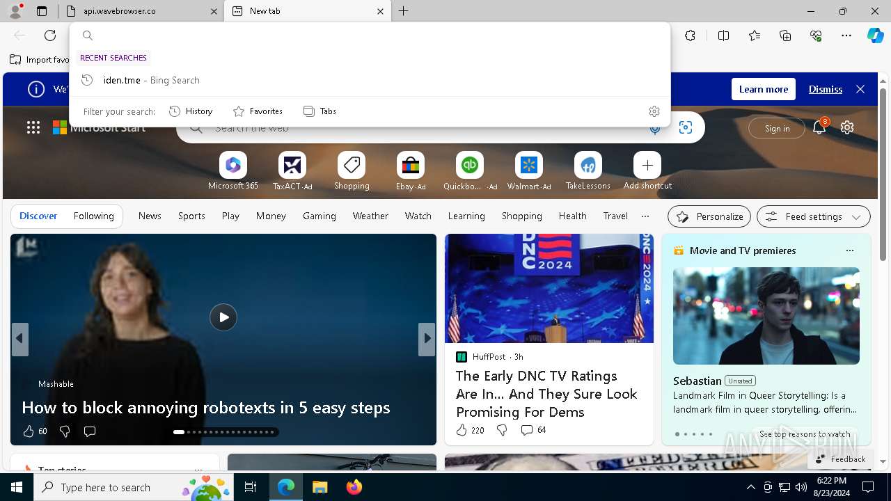Open the Weather category
Screen dimensions: 891x501
[370, 216]
